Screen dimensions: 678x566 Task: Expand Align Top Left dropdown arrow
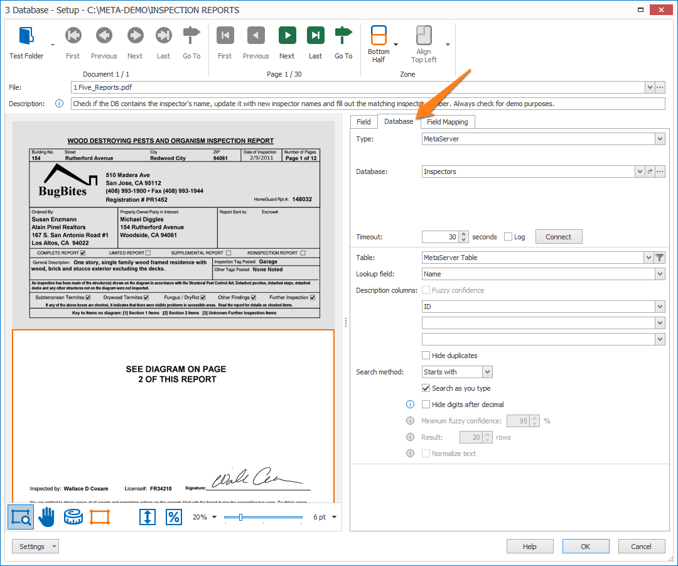(x=448, y=45)
